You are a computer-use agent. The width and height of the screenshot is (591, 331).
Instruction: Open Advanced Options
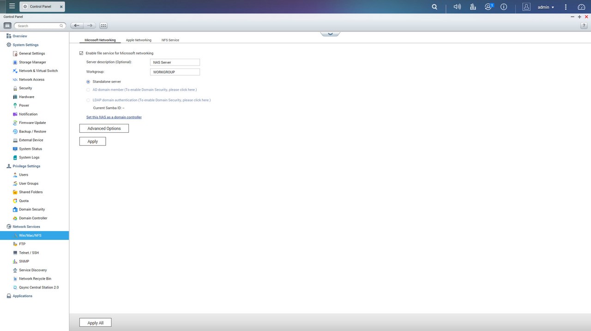point(104,129)
